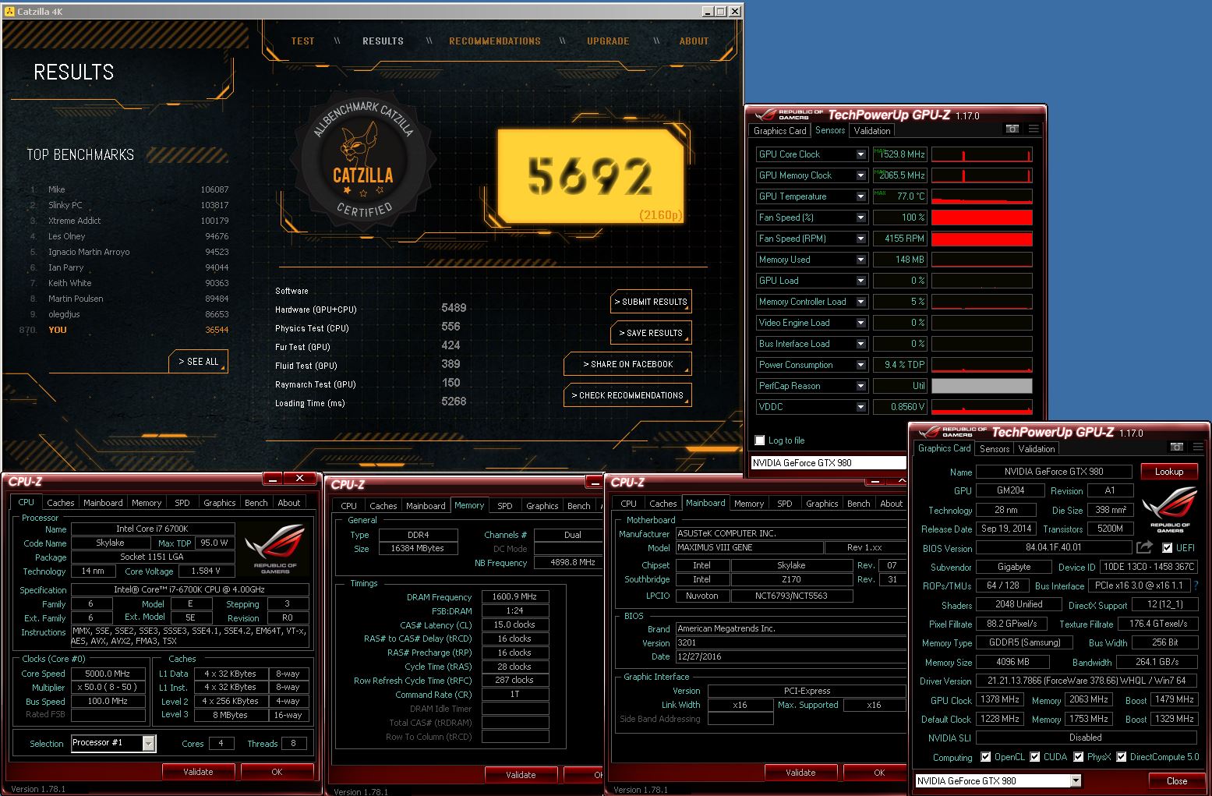Open the ABOUT section in Catzilla
This screenshot has width=1212, height=796.
coord(694,41)
